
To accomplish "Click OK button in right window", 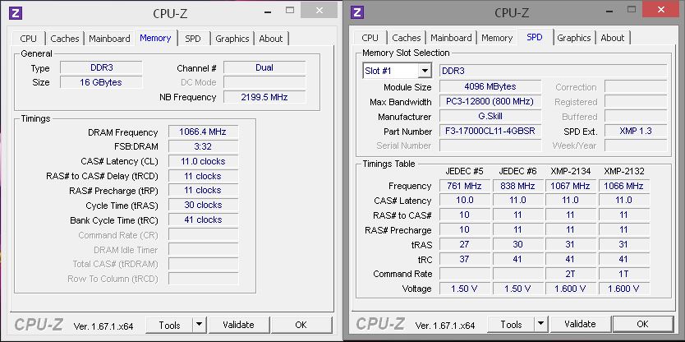I will [x=642, y=324].
